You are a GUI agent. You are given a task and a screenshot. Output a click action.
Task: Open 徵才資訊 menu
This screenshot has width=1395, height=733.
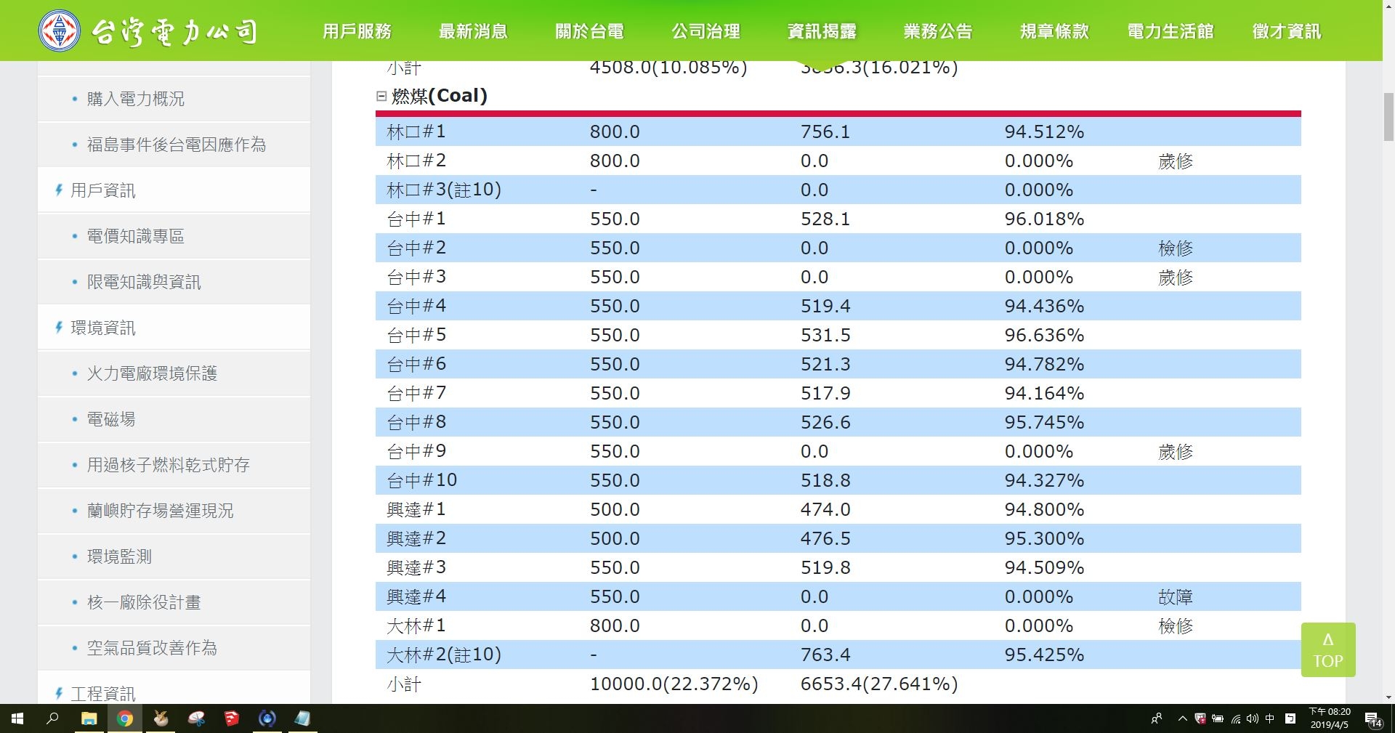tap(1287, 31)
